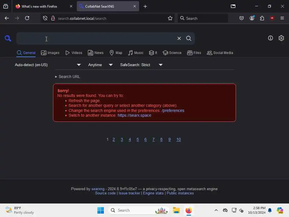Switch to News category
Image resolution: width=289 pixels, height=217 pixels.
coord(95,53)
